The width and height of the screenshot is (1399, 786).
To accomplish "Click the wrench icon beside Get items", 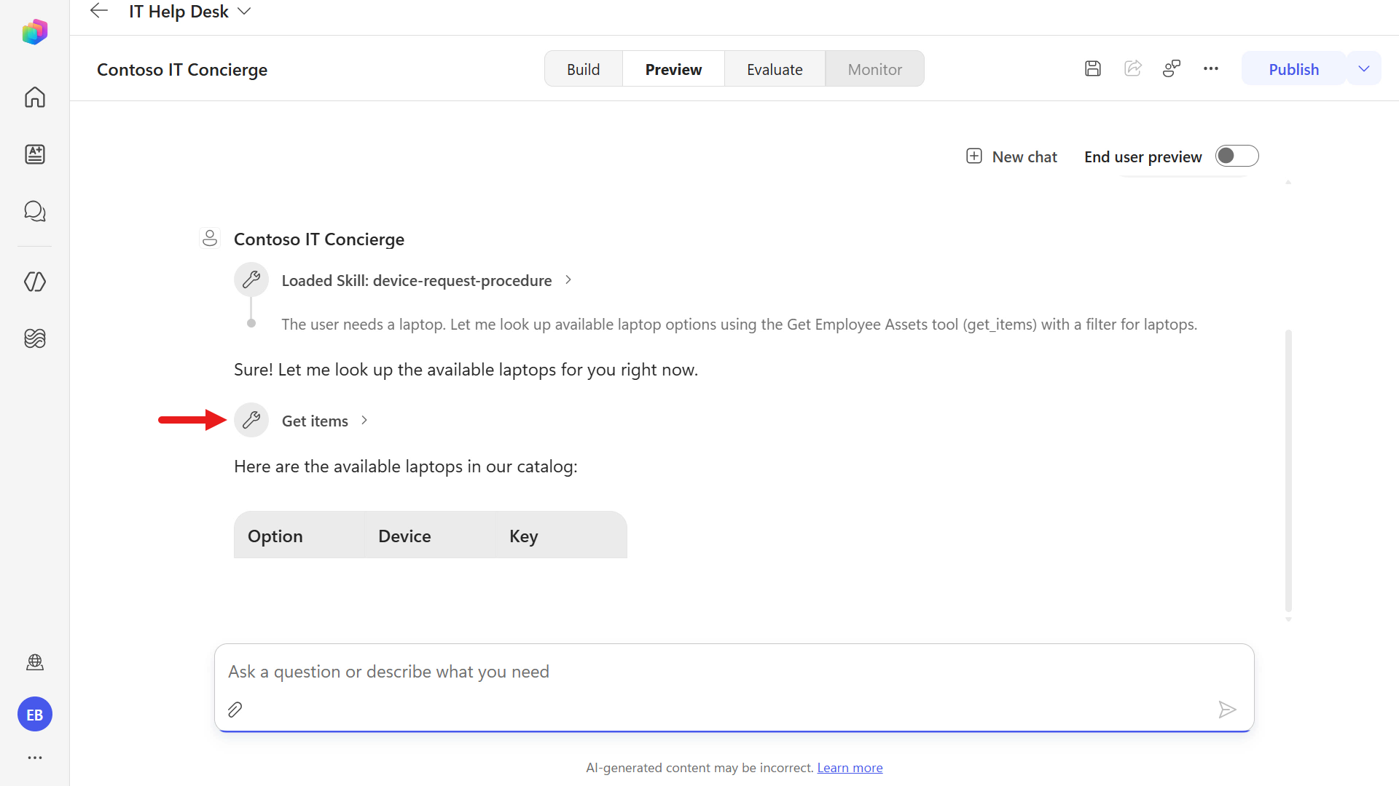I will click(x=251, y=420).
